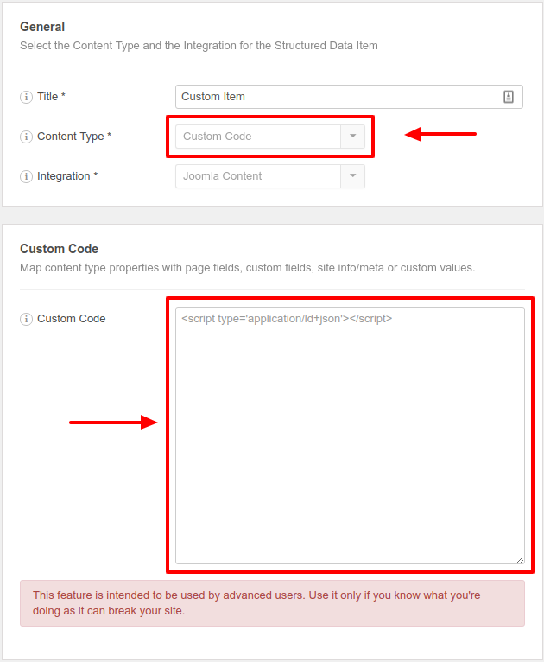
Task: Click the General section heading
Action: pos(42,27)
